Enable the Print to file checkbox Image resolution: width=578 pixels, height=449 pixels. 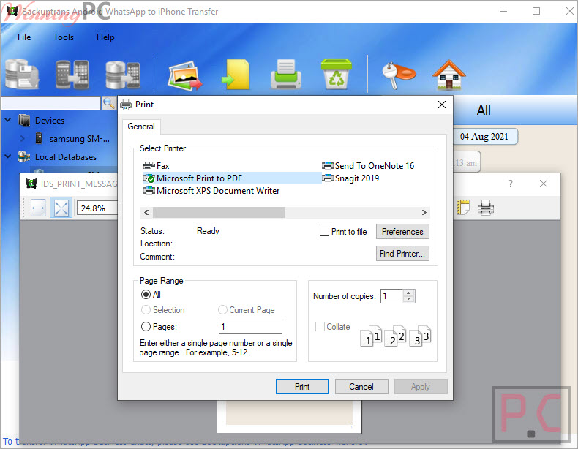coord(324,232)
